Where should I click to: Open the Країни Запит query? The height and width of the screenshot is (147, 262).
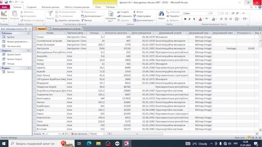pyautogui.click(x=14, y=55)
